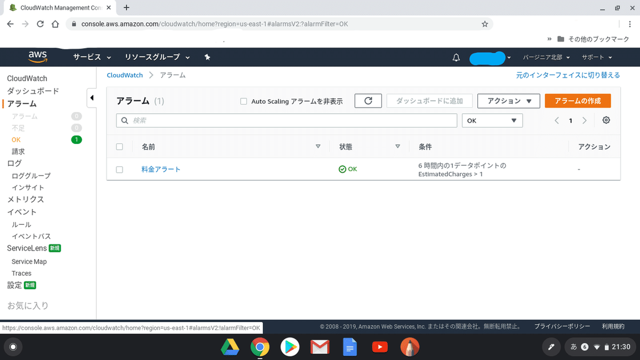Screen dimensions: 640x360
Task: Toggle Auto Scaling アラームを非表示 checkbox
Action: [x=243, y=101]
